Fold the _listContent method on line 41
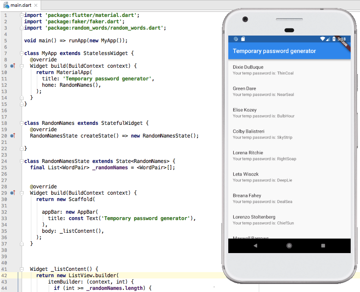Viewport: 360px width, 292px height. 22,269
